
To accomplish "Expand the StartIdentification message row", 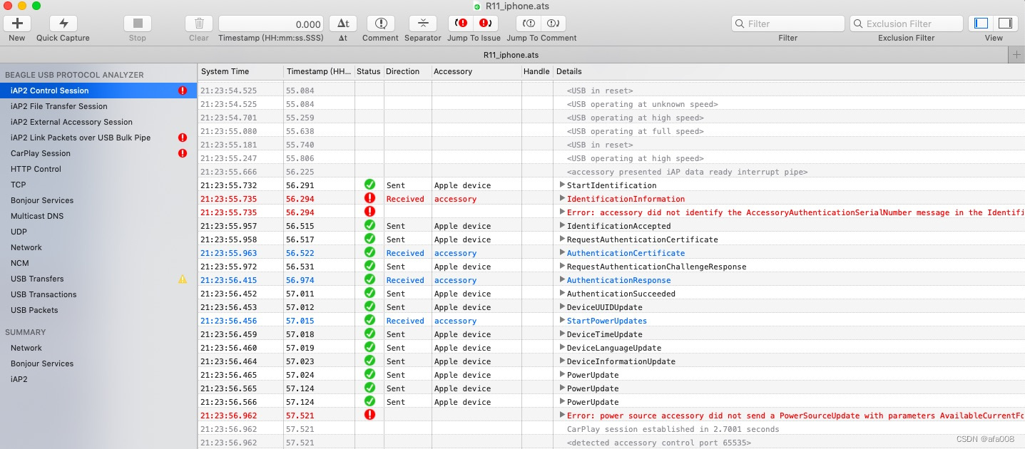I will (562, 185).
